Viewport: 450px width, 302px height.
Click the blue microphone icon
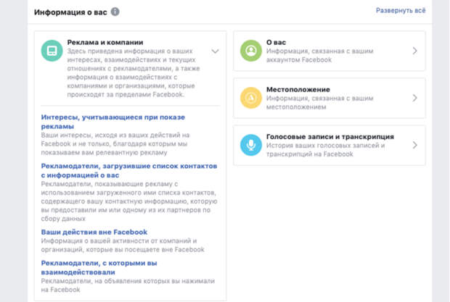[x=251, y=145]
